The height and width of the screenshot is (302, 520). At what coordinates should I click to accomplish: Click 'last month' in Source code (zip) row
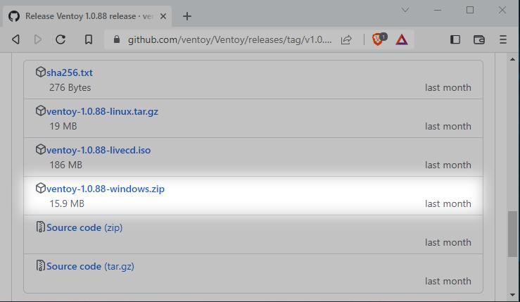point(448,243)
